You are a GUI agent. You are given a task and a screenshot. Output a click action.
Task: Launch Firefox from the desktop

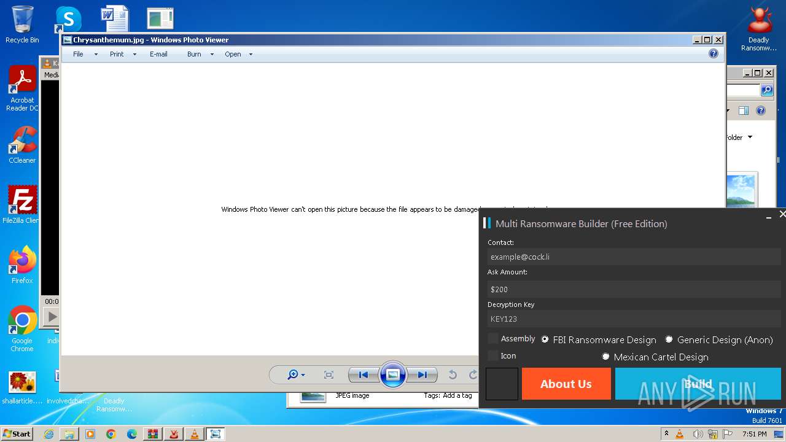coord(22,265)
